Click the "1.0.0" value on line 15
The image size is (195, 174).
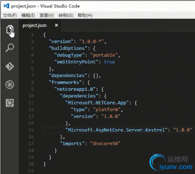(x=183, y=130)
